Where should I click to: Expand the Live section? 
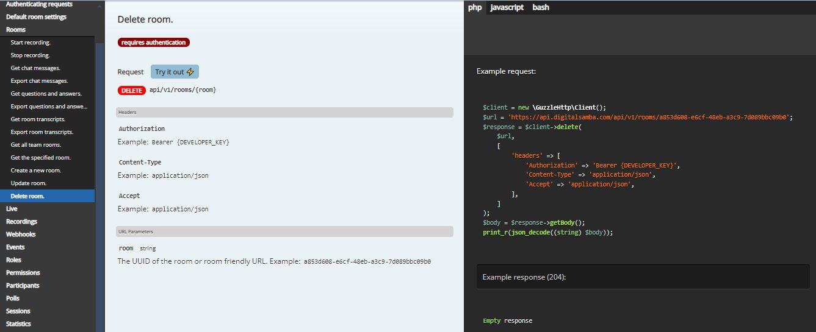[x=12, y=209]
